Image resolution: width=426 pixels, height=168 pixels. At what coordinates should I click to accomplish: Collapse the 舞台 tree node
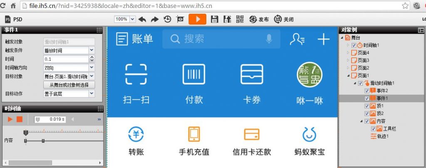[x=342, y=37]
